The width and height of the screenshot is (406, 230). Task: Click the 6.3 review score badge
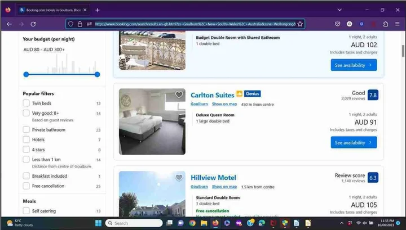click(373, 178)
